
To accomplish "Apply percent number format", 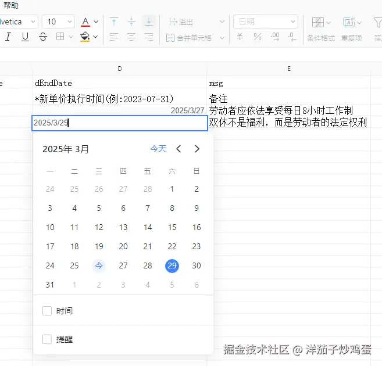I will pos(258,37).
